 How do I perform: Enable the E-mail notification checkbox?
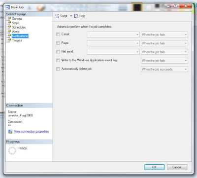click(x=58, y=35)
